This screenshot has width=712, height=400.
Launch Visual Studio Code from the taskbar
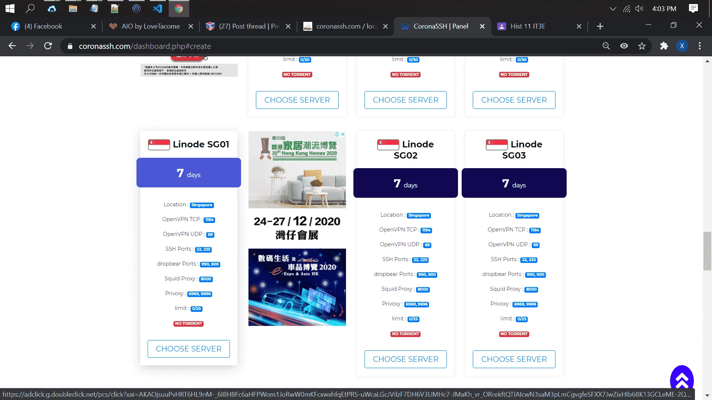158,9
